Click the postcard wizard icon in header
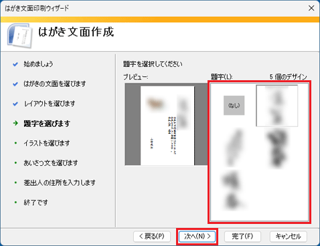This screenshot has width=320, height=246. (x=19, y=35)
